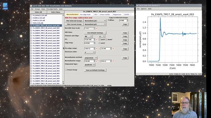Click the Y Offset input field
The width and height of the screenshot is (211, 118).
[x=123, y=20]
